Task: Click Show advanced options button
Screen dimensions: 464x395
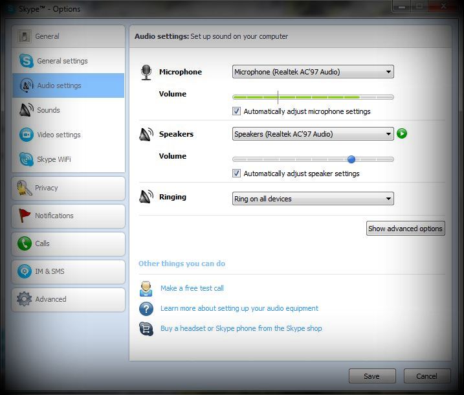Action: click(405, 229)
